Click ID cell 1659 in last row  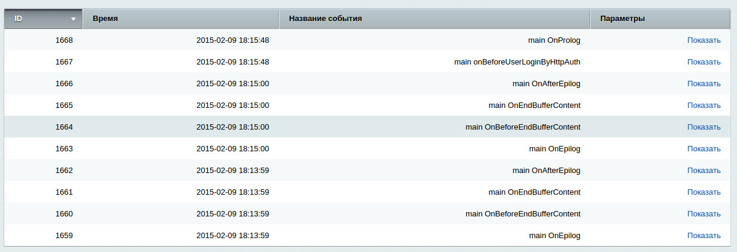64,236
